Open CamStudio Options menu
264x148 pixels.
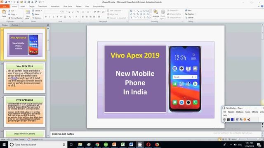240,112
